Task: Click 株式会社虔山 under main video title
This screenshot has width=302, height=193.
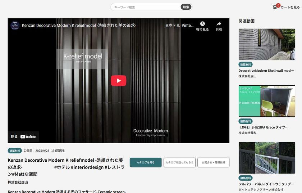Action: [x=18, y=182]
